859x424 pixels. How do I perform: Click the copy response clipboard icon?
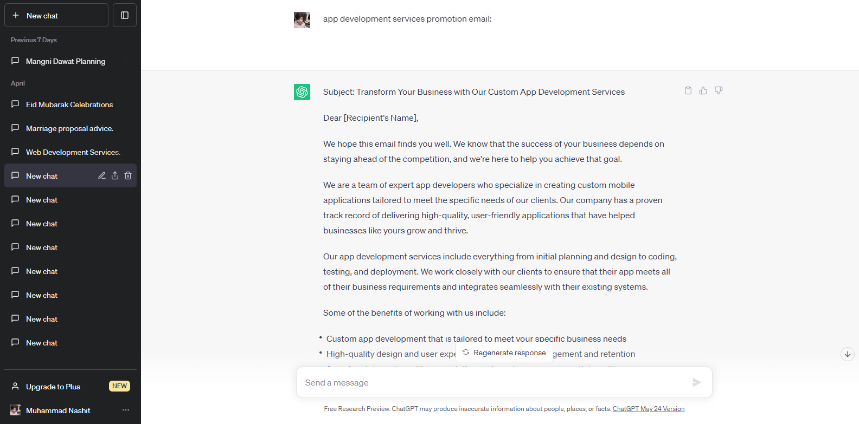click(688, 90)
